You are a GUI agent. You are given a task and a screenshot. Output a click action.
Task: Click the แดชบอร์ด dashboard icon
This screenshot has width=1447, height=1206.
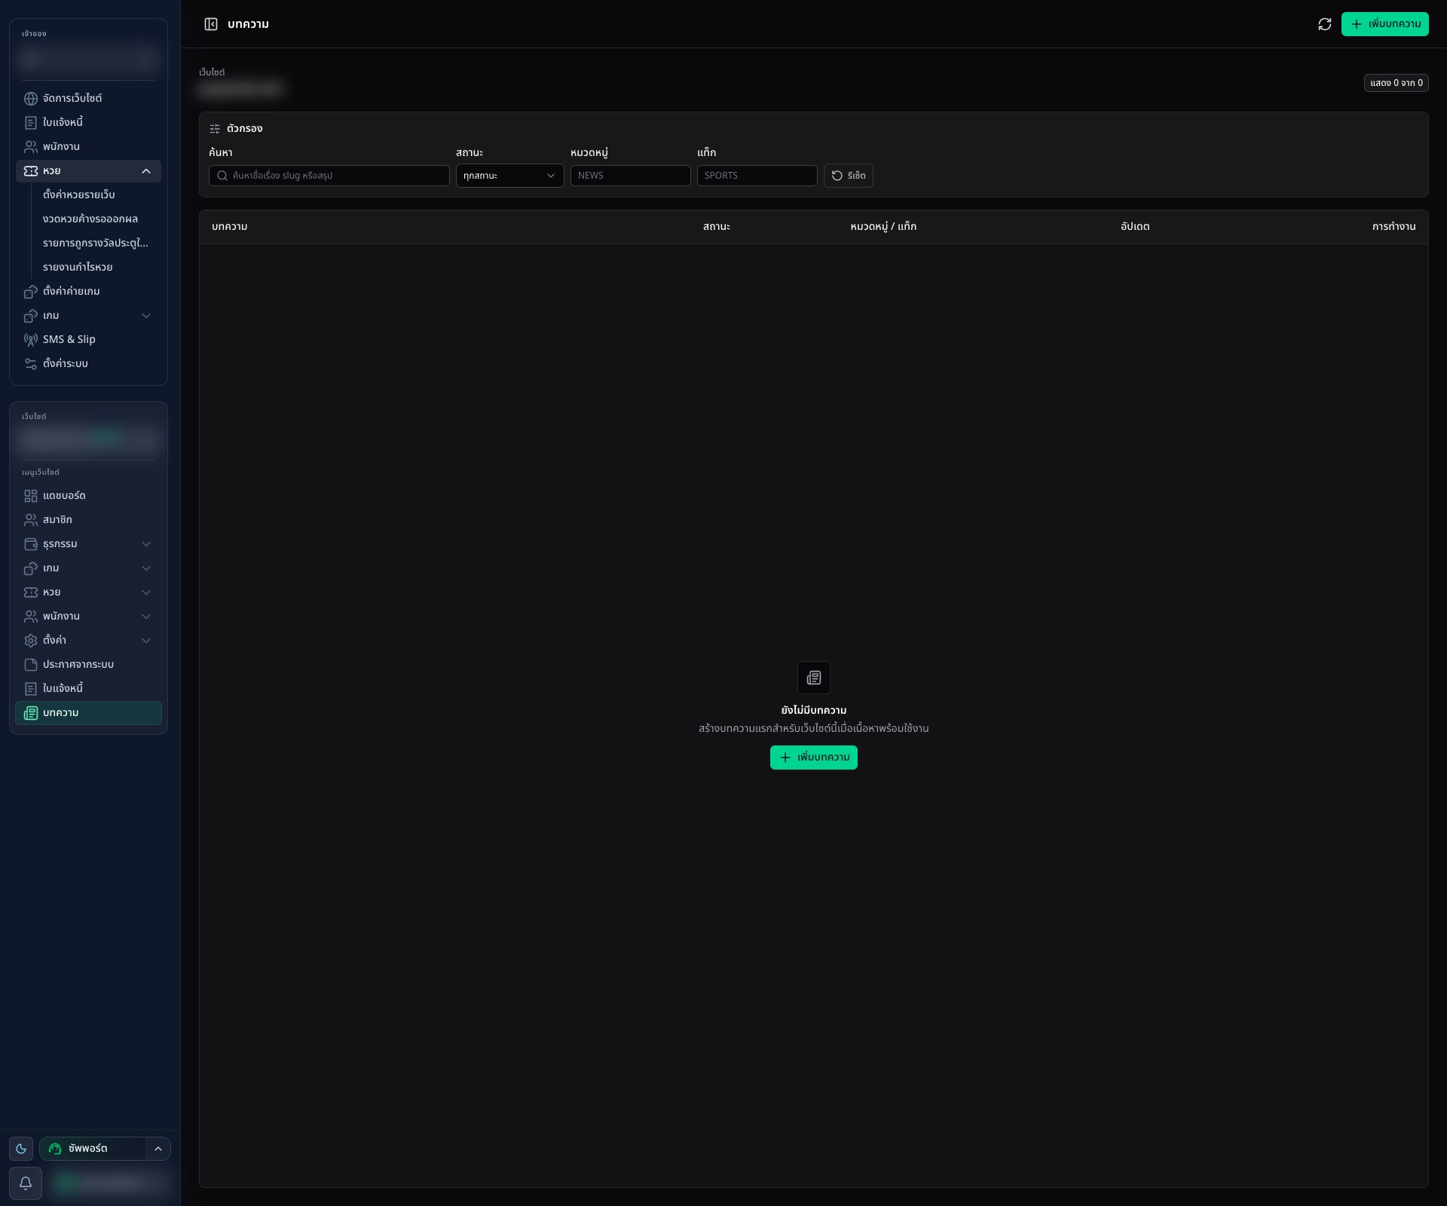pos(31,496)
